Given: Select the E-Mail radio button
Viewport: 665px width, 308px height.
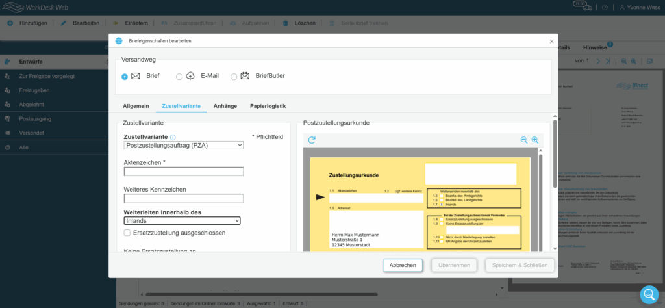Looking at the screenshot, I should [x=179, y=77].
